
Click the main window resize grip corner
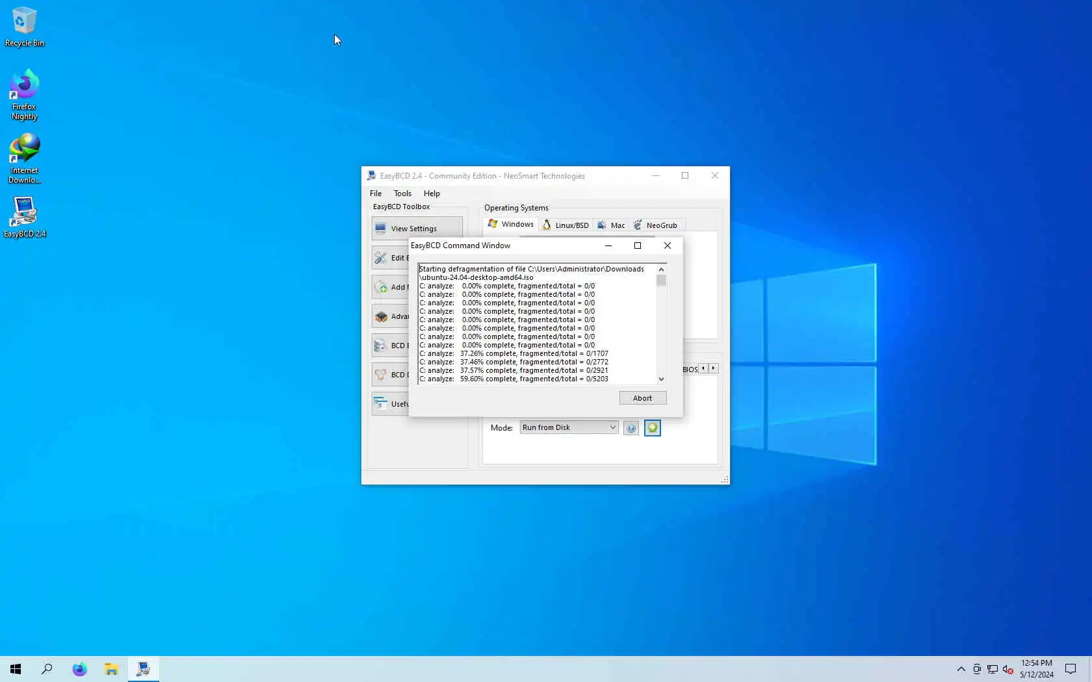click(x=725, y=479)
